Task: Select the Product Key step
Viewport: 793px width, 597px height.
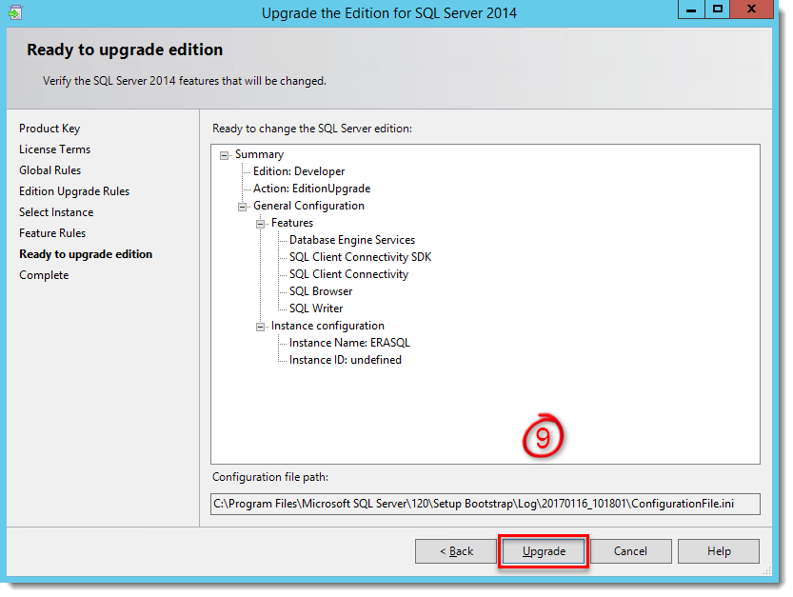Action: 50,129
